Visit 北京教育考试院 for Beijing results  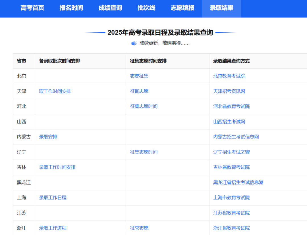(x=229, y=76)
